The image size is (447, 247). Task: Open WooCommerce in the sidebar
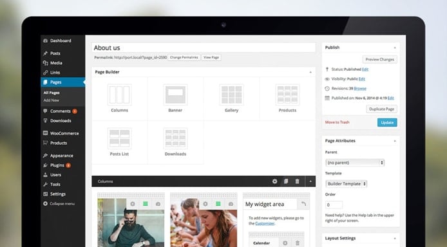pyautogui.click(x=64, y=133)
